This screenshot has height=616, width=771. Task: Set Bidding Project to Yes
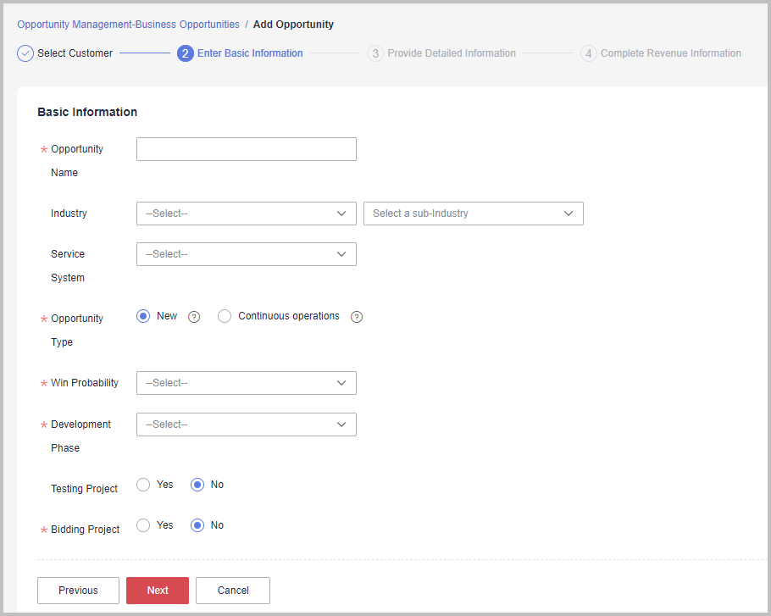click(x=143, y=525)
